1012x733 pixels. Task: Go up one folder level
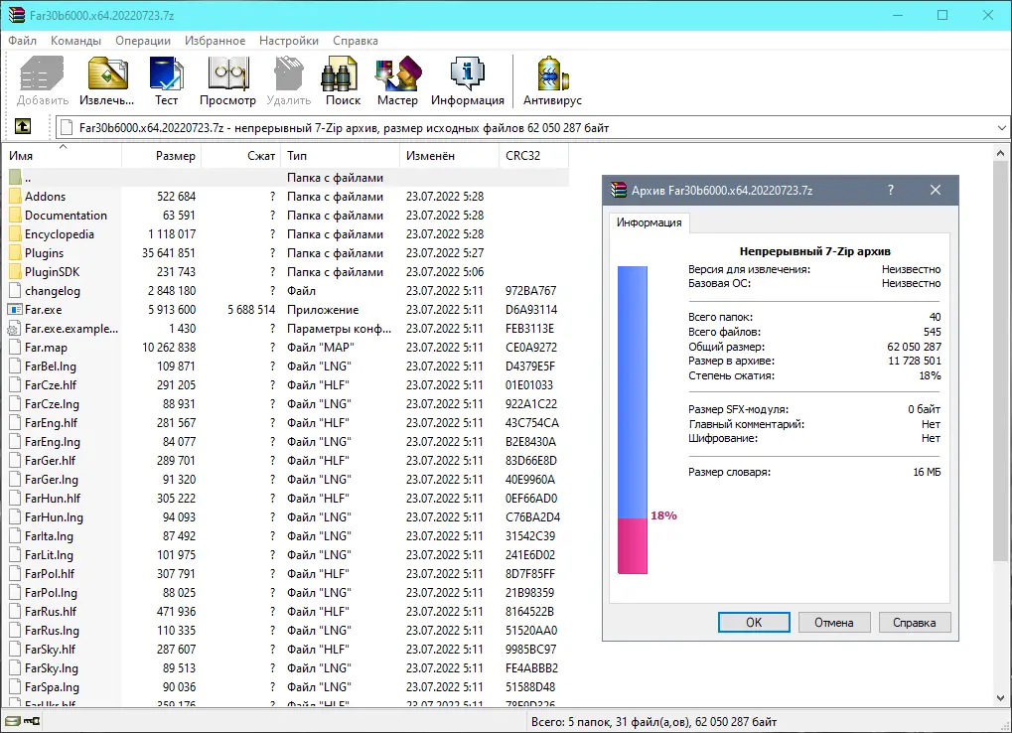point(23,126)
